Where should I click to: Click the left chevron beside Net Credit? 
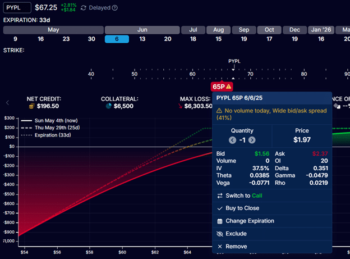8,103
